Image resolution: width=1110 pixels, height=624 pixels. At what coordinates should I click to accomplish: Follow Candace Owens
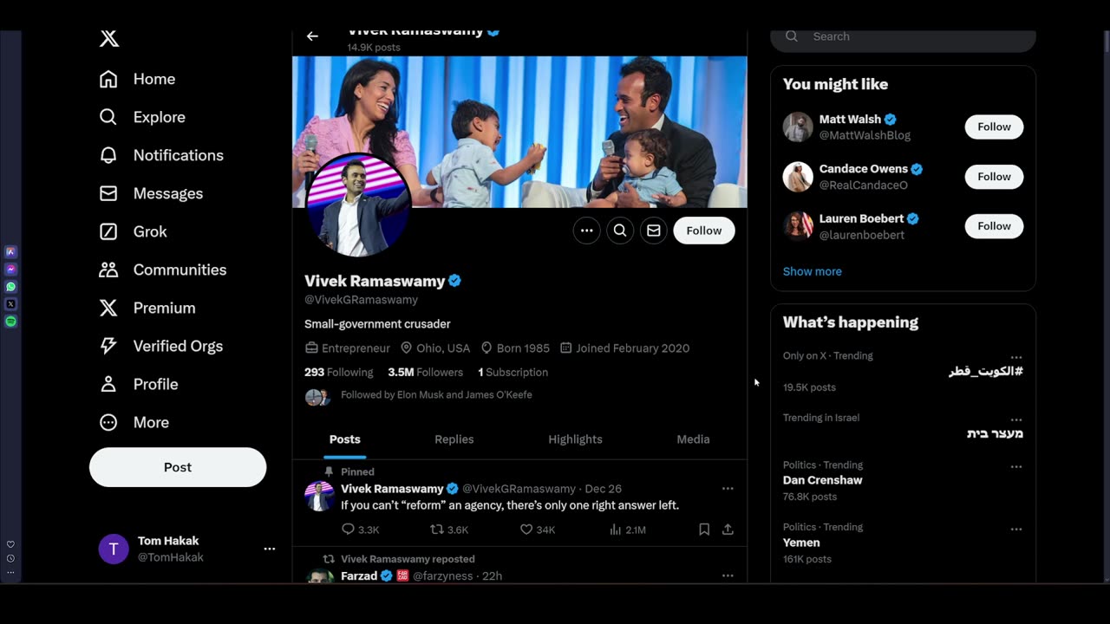994,177
